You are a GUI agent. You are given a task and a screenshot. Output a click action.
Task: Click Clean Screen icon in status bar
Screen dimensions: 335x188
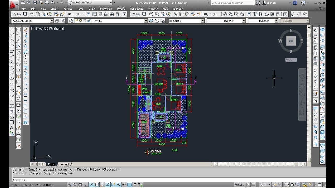tap(320, 185)
